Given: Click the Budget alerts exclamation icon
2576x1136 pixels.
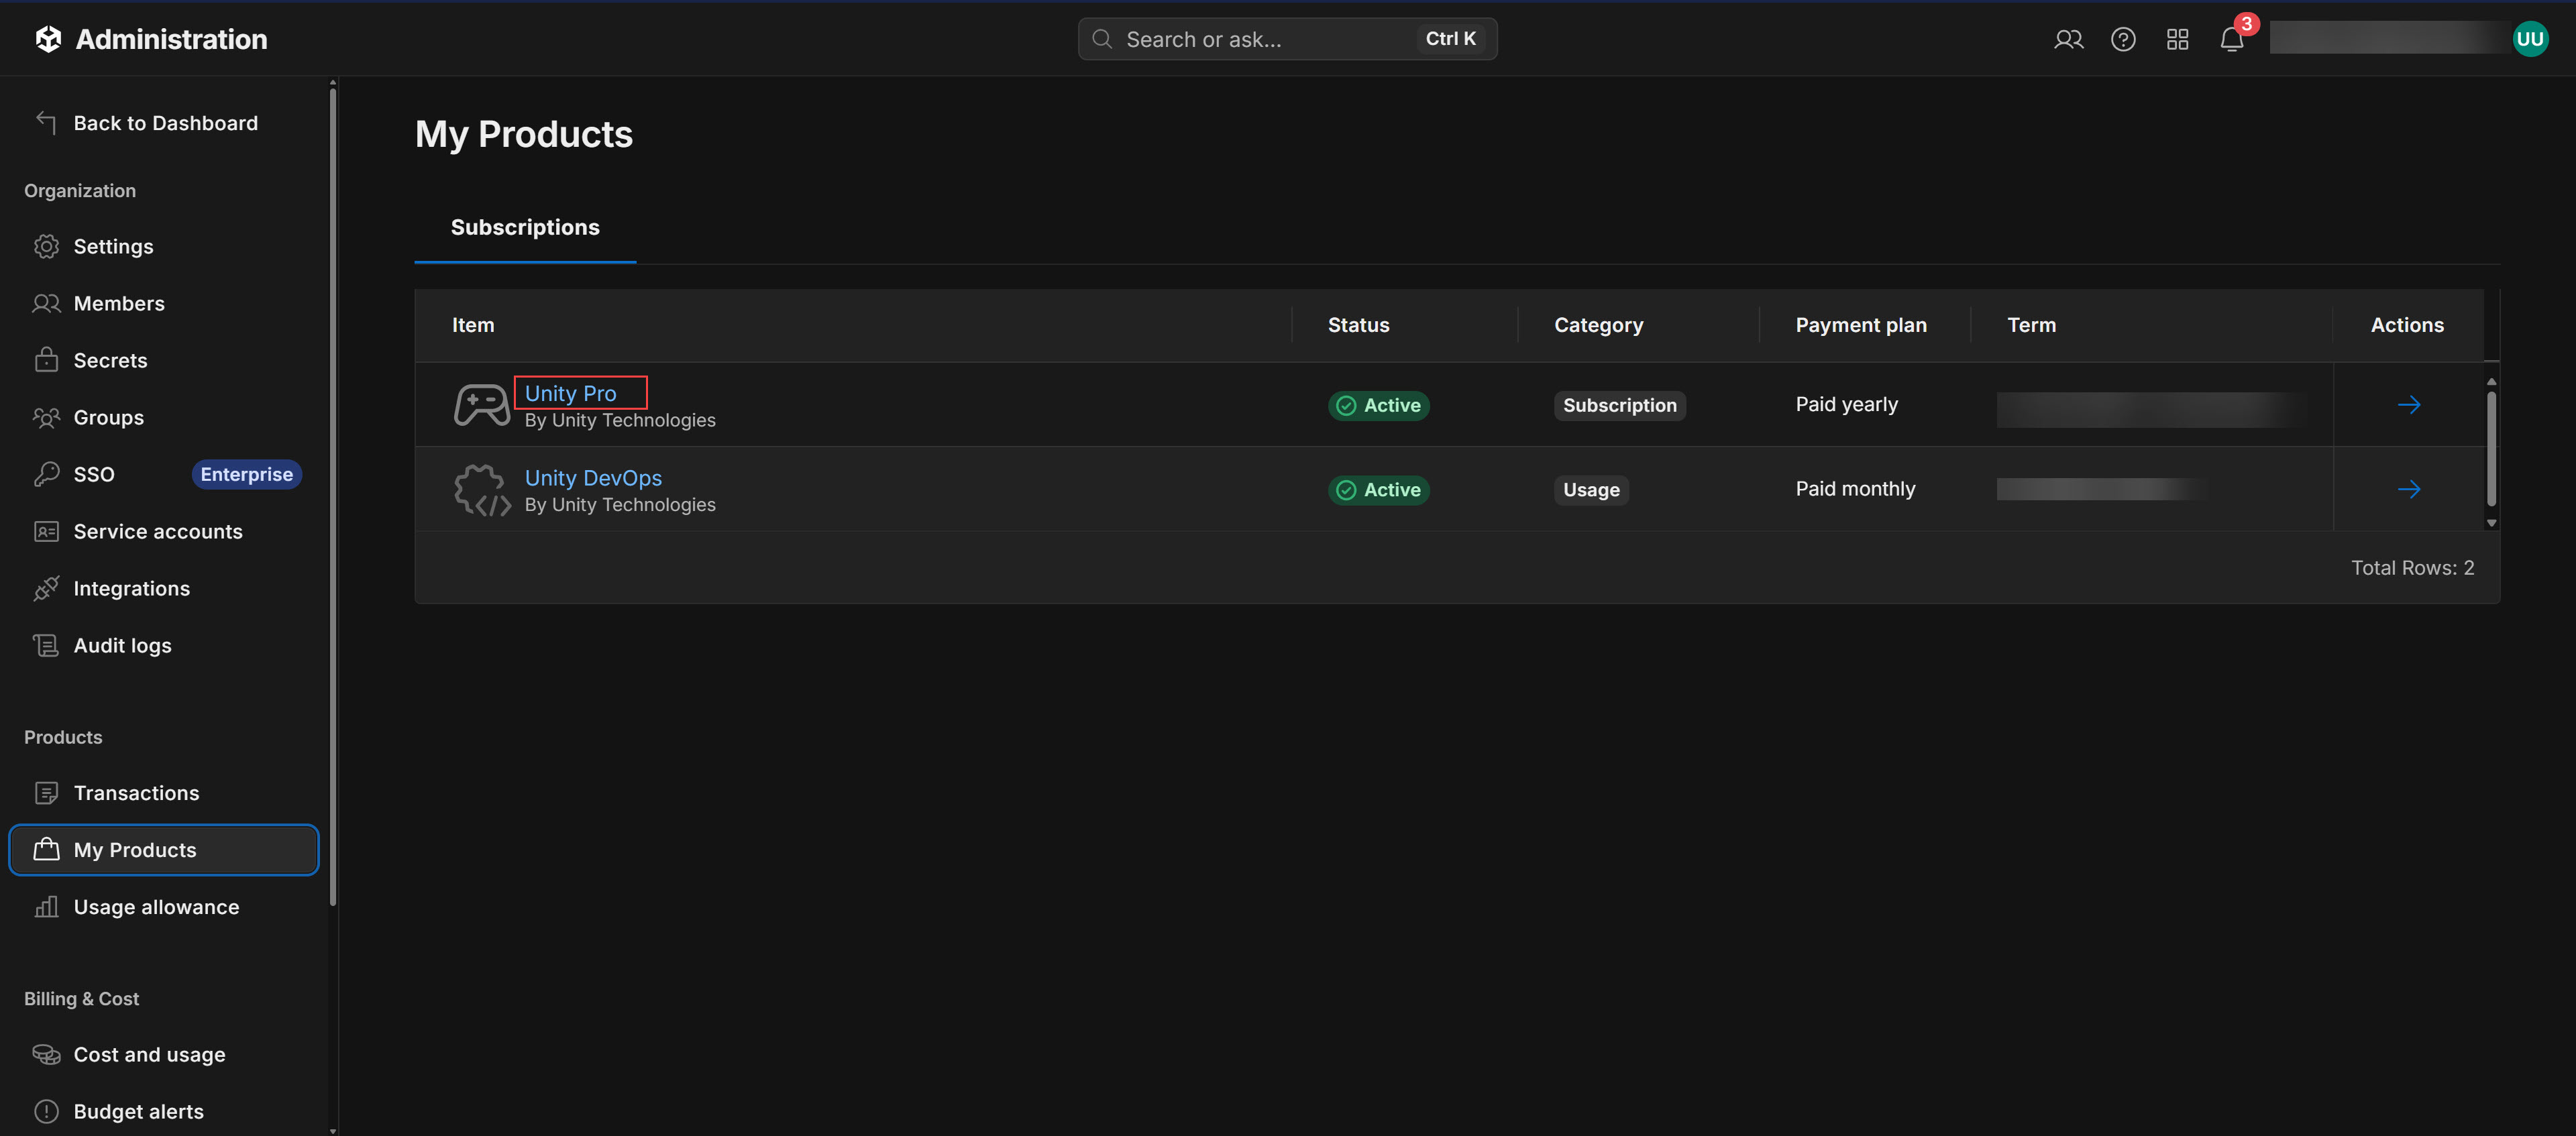Looking at the screenshot, I should coord(46,1111).
